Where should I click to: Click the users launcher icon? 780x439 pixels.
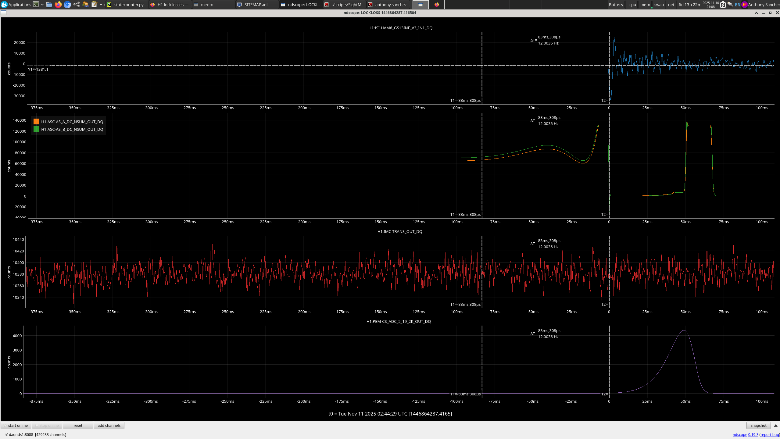tap(85, 5)
